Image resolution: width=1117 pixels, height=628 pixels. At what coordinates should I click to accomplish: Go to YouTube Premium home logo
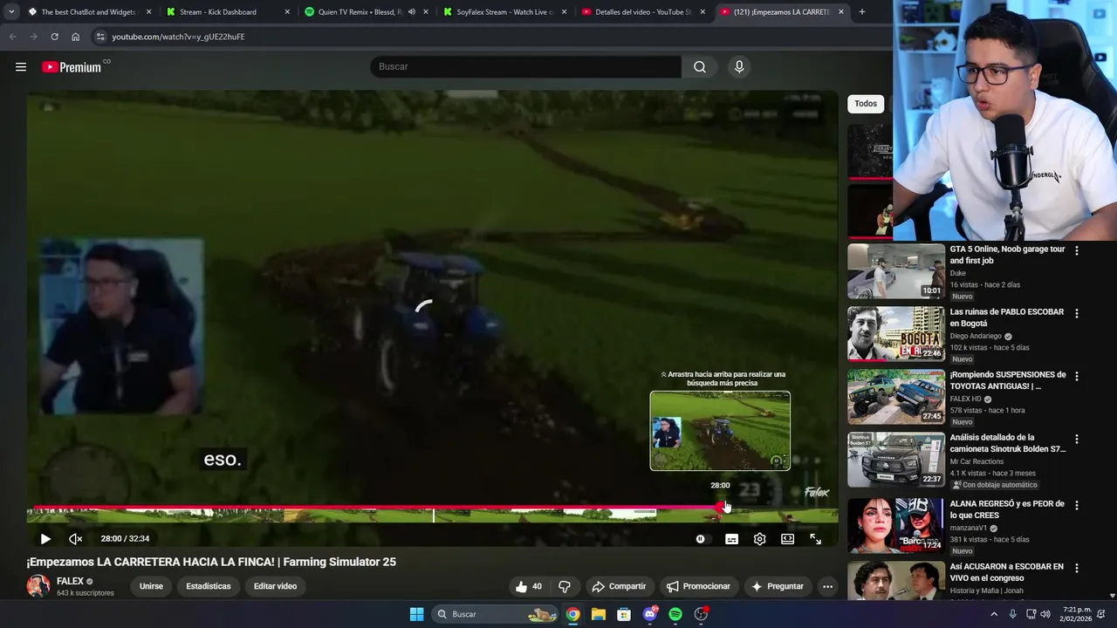(x=73, y=67)
